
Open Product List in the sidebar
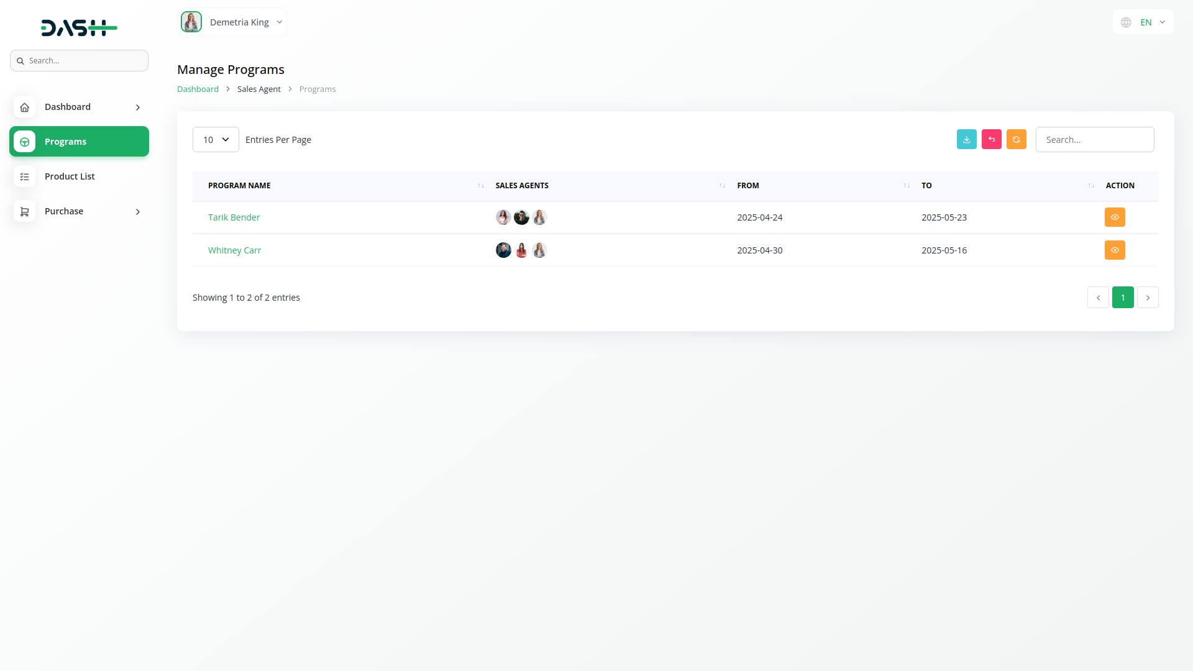[x=79, y=176]
